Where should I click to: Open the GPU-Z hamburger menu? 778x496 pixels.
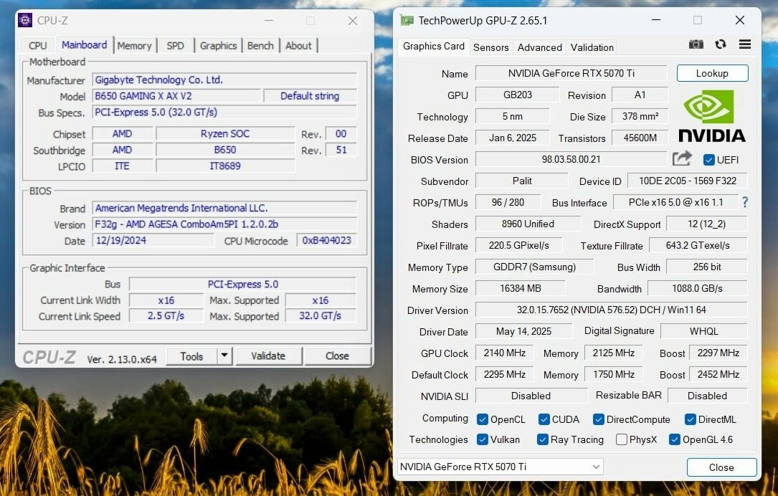point(745,44)
